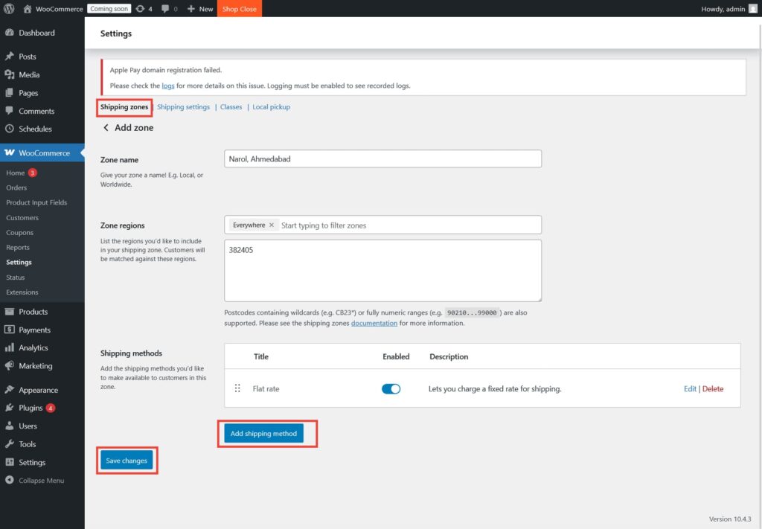
Task: Open the shipping zones documentation link
Action: [374, 322]
